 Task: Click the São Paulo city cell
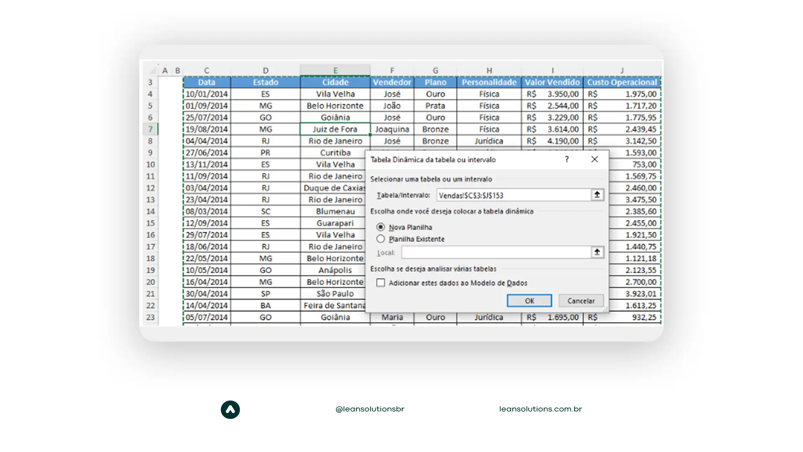335,293
